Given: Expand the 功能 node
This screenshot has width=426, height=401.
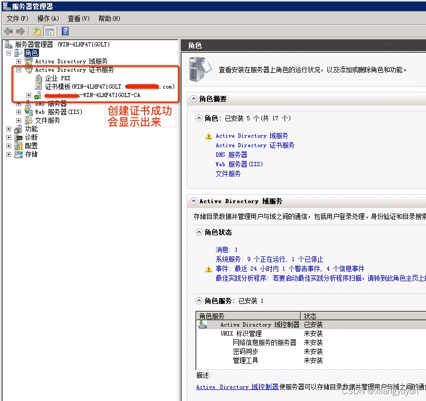Looking at the screenshot, I should pos(8,129).
